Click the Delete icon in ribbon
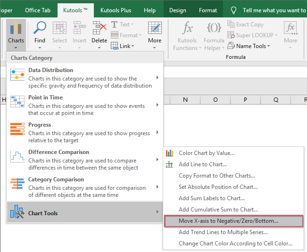 click(x=99, y=29)
